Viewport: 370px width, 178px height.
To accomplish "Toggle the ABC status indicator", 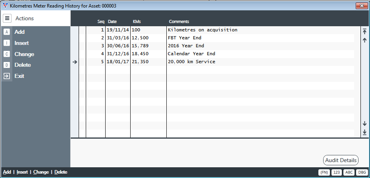I will tap(349, 172).
